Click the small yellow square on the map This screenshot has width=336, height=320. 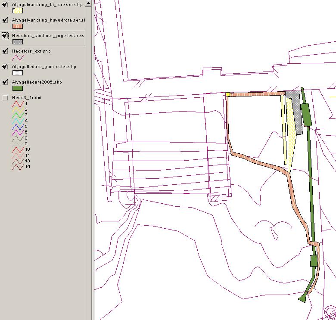click(x=228, y=94)
